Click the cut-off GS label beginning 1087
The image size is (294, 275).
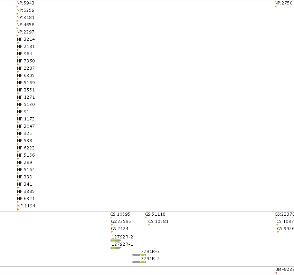[285, 222]
